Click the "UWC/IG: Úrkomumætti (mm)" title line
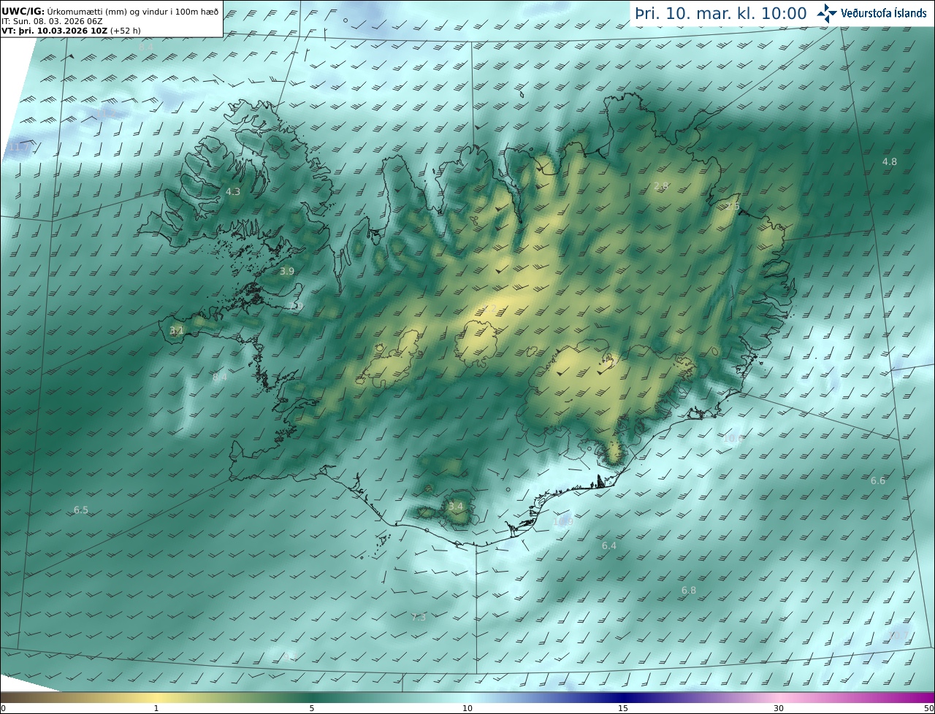 [110, 12]
